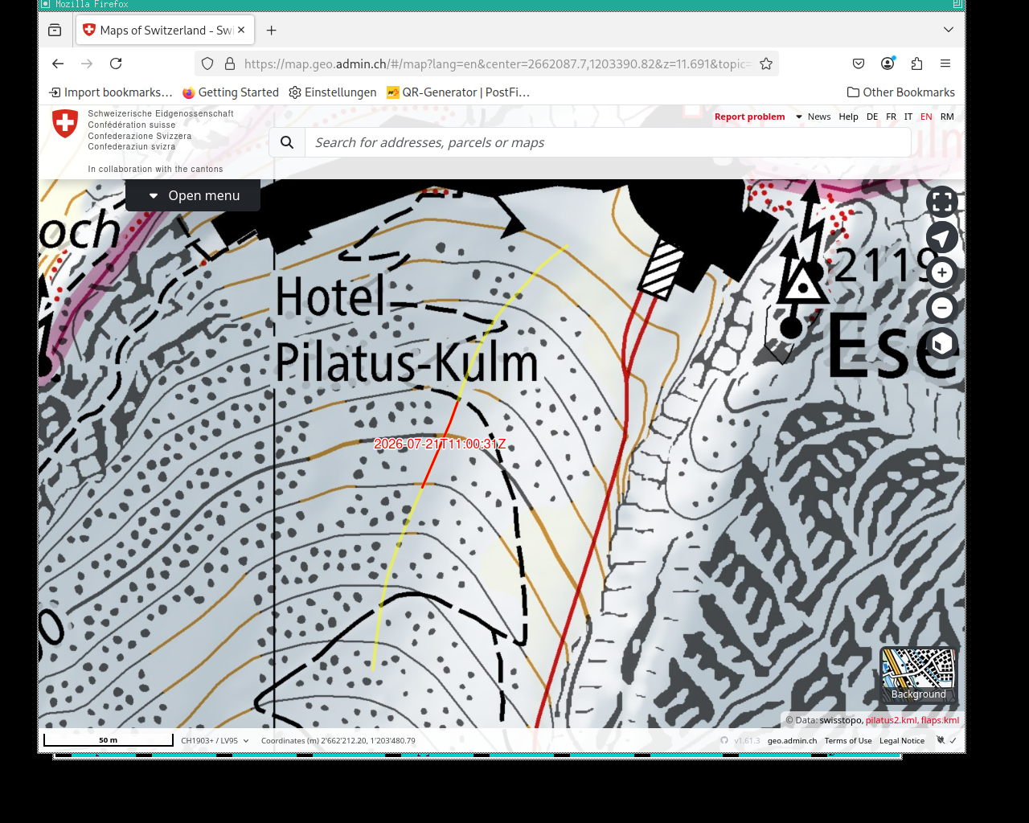This screenshot has height=823, width=1029.
Task: Open the CH1903+ / LV95 coordinate system dropdown
Action: tap(215, 741)
